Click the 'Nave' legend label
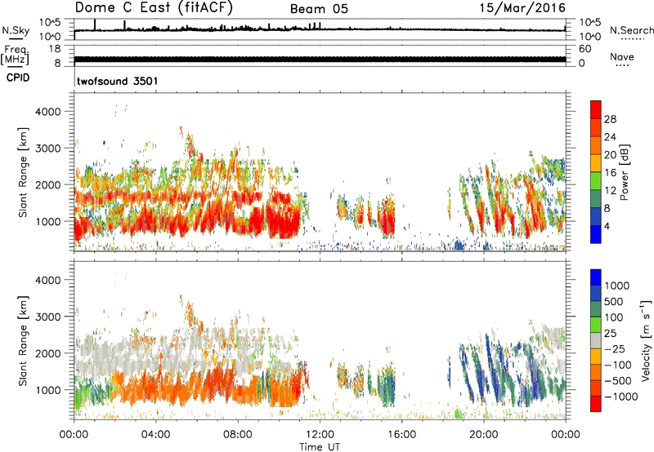 (622, 56)
